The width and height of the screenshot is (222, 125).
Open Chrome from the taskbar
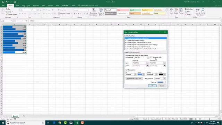pos(60,123)
